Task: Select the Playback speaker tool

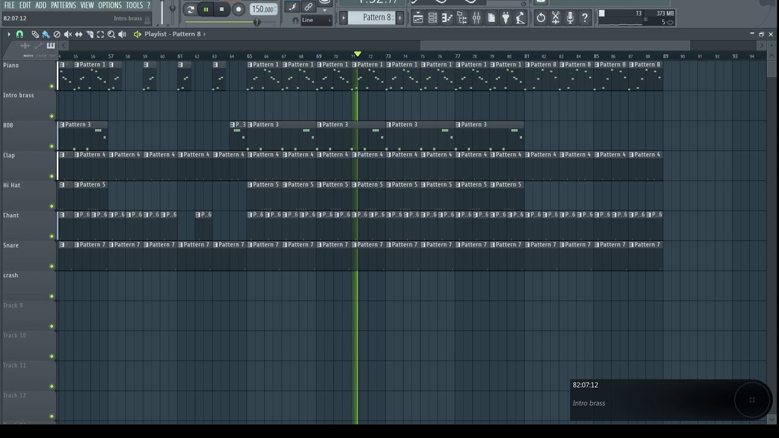Action: pyautogui.click(x=122, y=34)
